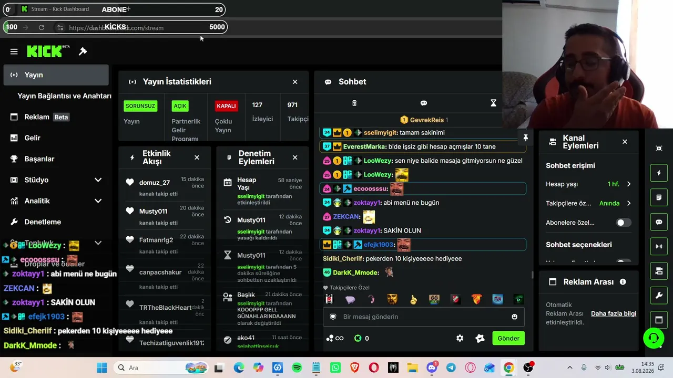Open the green support headset bubble
The height and width of the screenshot is (378, 673).
pyautogui.click(x=654, y=338)
